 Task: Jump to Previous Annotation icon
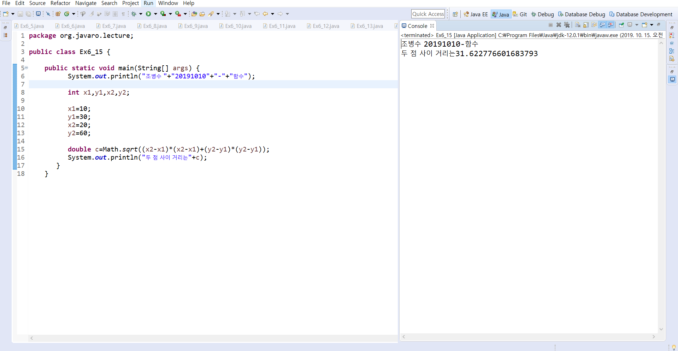point(242,14)
